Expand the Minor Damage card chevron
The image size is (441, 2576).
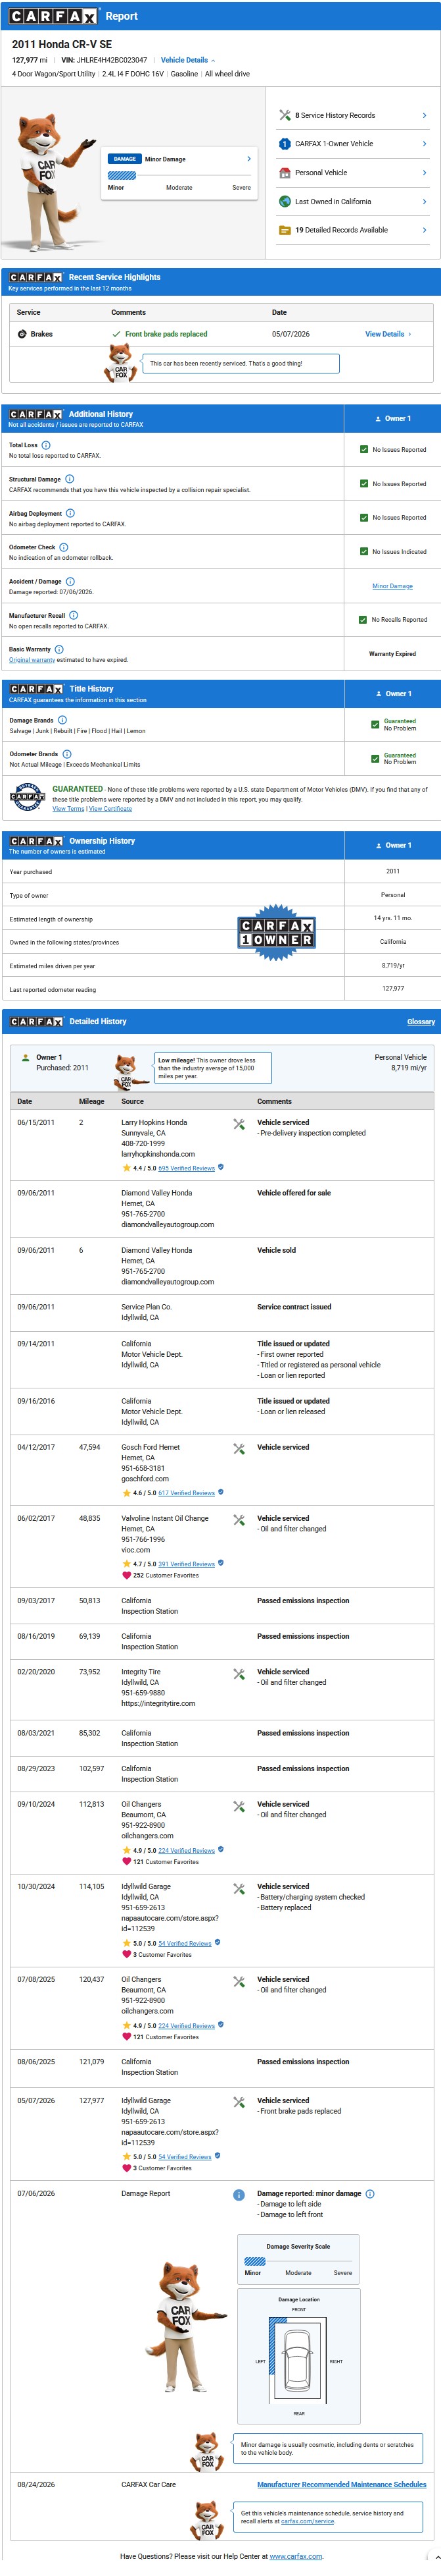[x=248, y=159]
